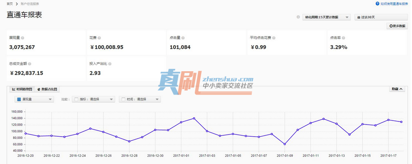Click help icon next to 花费
The width and height of the screenshot is (412, 164).
point(99,38)
